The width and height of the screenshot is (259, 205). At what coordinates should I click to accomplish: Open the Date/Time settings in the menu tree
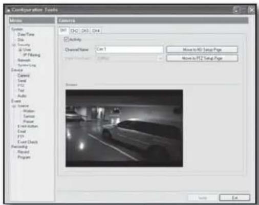pos(26,34)
